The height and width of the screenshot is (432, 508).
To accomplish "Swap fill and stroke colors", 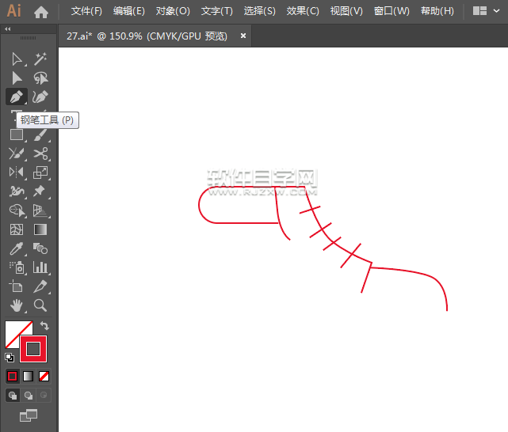I will click(44, 326).
